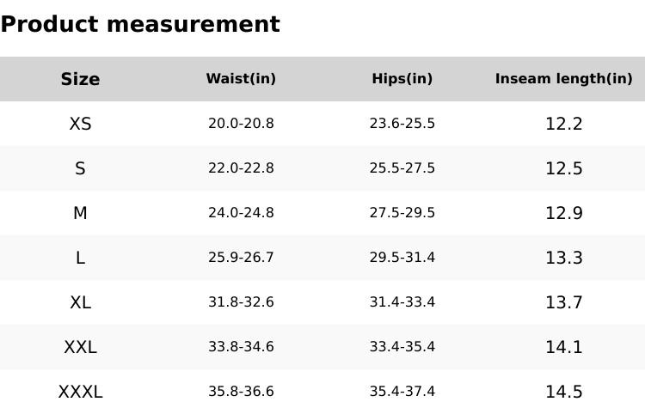Click the 31.4-33.4 hips value
The width and height of the screenshot is (645, 414).
pos(402,302)
